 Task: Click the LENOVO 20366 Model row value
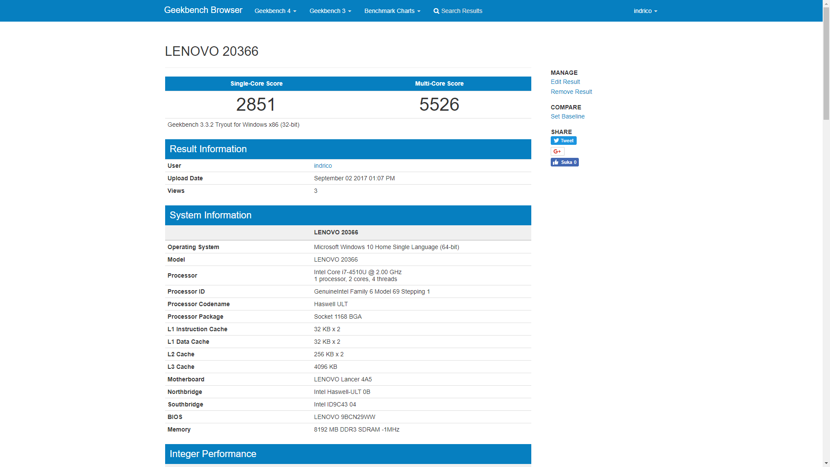(336, 259)
